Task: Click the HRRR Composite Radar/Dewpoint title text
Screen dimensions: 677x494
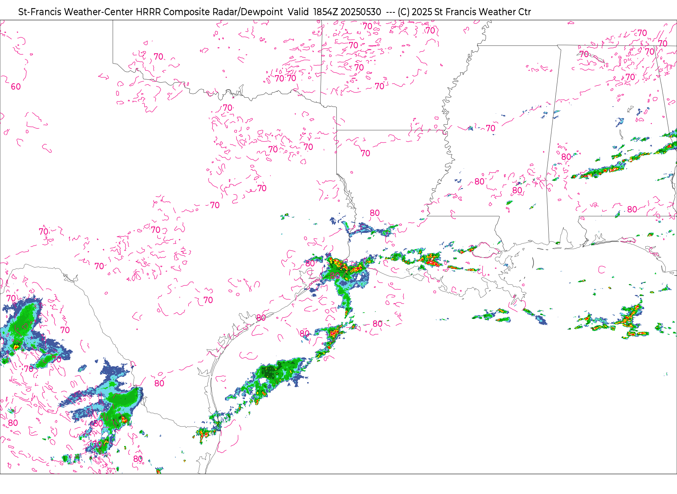Action: (x=209, y=12)
